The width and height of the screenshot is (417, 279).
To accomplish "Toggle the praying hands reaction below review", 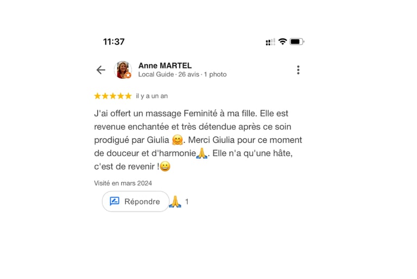I will tap(175, 202).
